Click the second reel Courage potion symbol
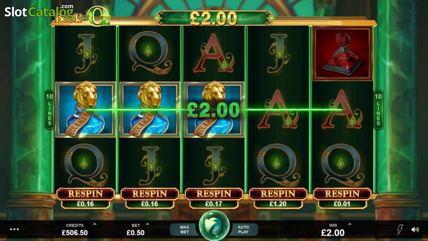Image resolution: width=428 pixels, height=241 pixels. [150, 110]
